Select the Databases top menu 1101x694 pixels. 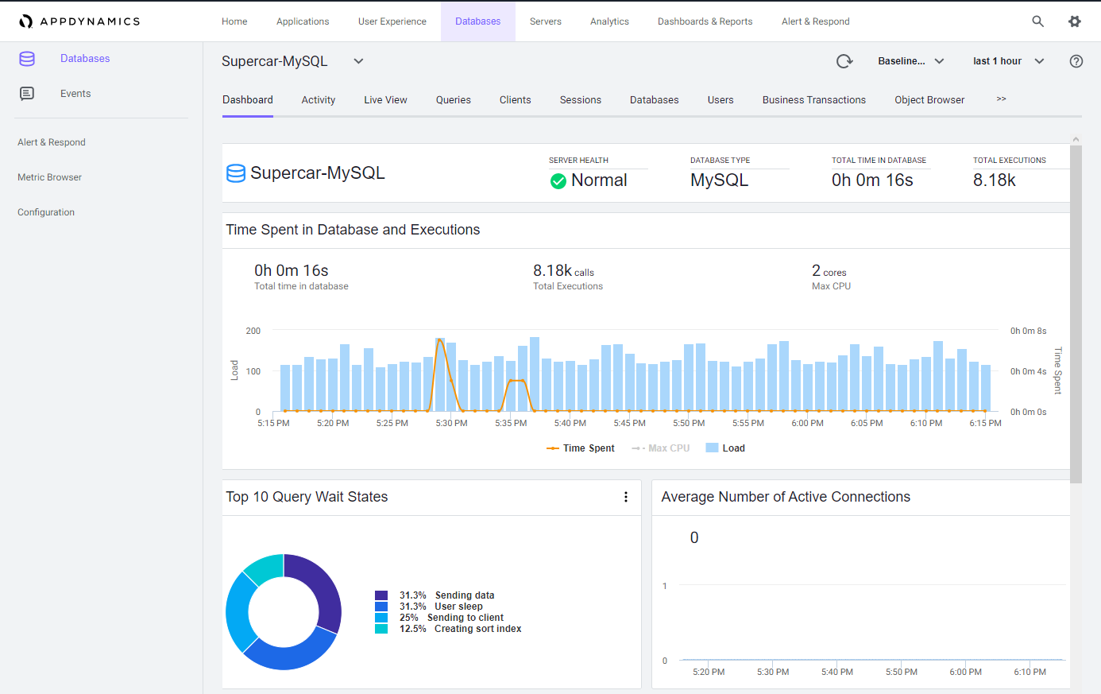click(477, 21)
